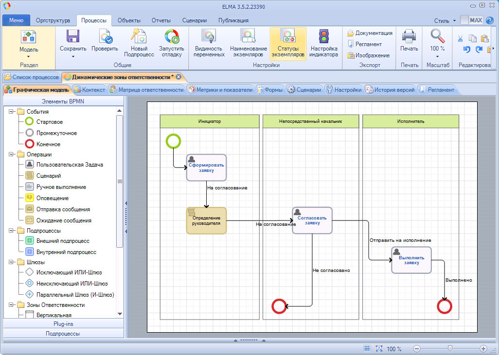Image resolution: width=499 pixels, height=355 pixels.
Task: Paste with the clipboard icon
Action: pos(484,39)
